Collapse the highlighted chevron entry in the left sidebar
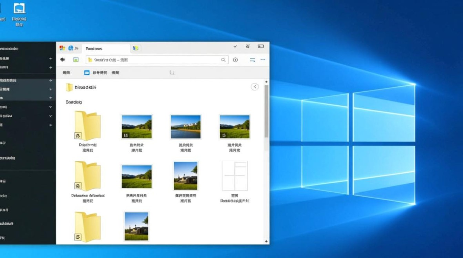The image size is (463, 258). tap(50, 80)
